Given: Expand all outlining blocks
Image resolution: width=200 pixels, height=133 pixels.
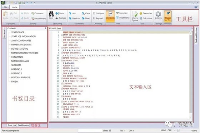Looking at the screenshot, I should [x=98, y=18].
